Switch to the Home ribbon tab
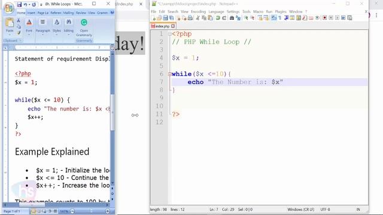This screenshot has width=383, height=215. coord(21,13)
